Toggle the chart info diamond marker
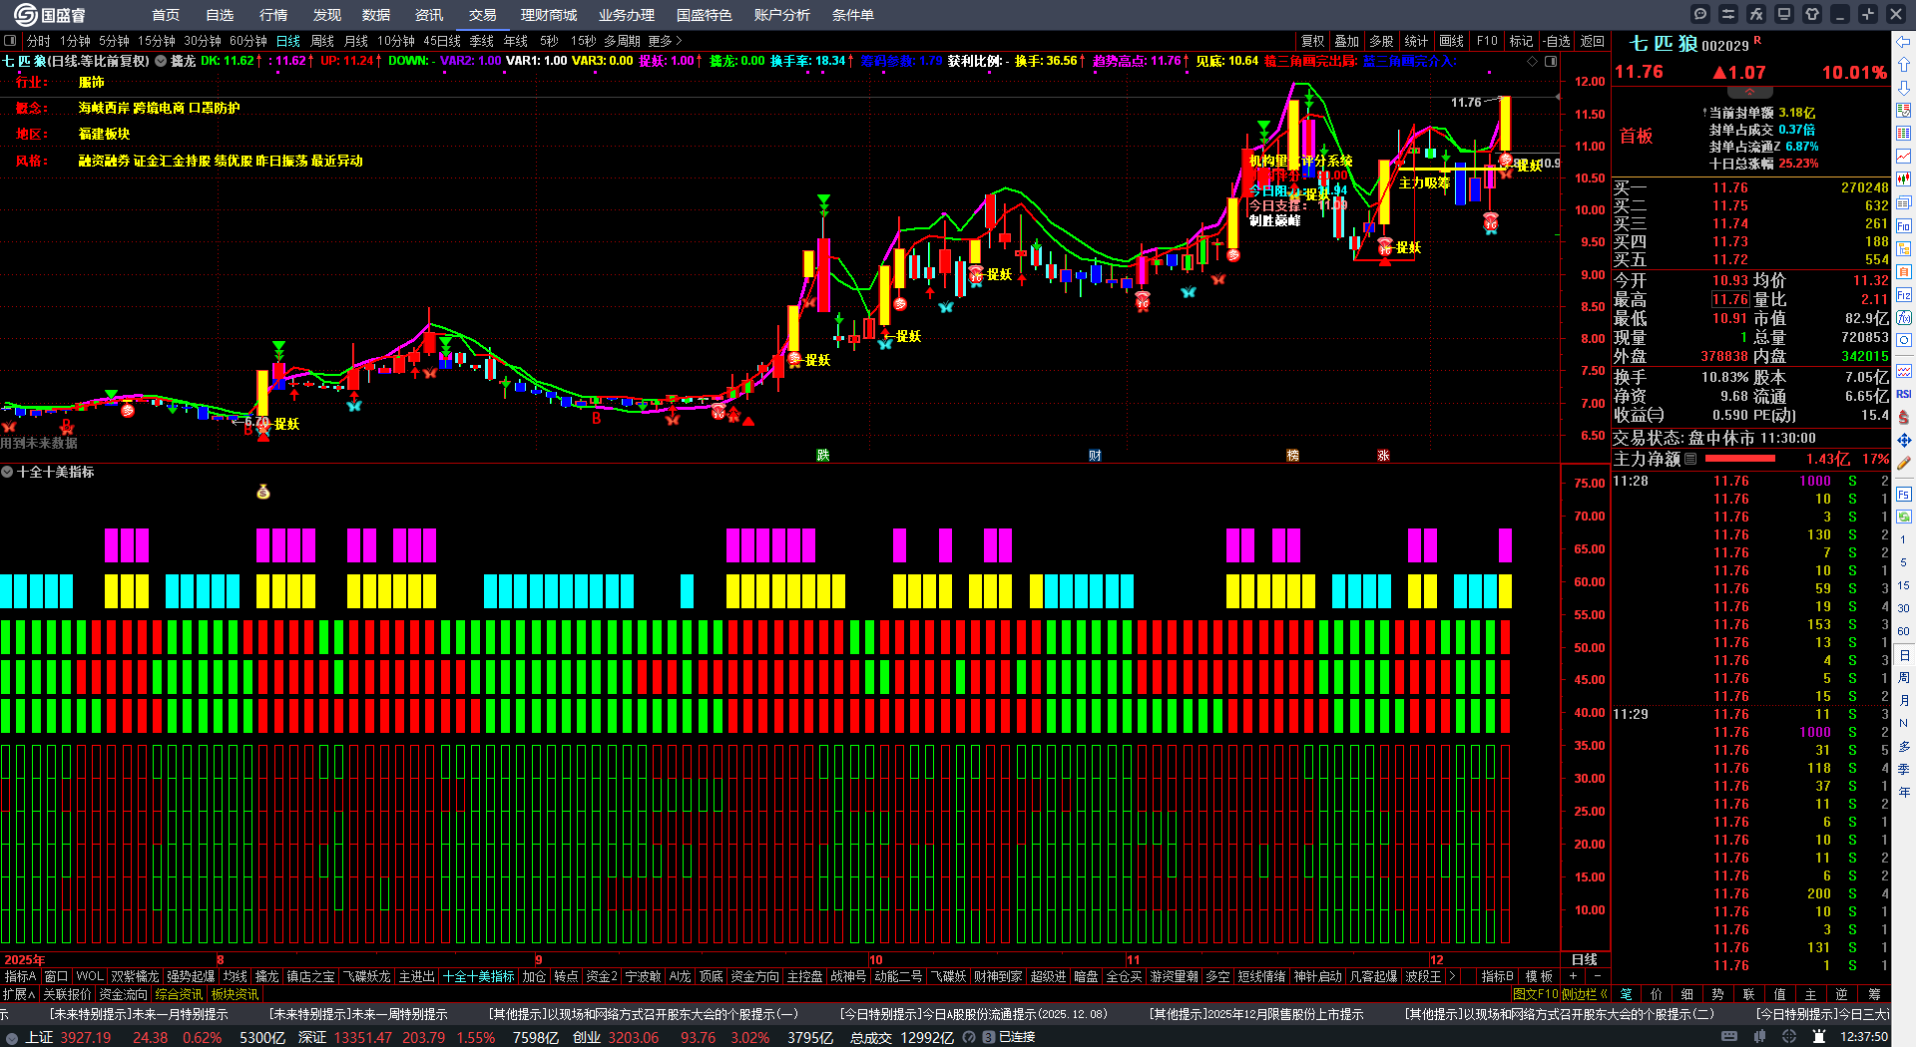This screenshot has height=1047, width=1916. pos(1533,61)
